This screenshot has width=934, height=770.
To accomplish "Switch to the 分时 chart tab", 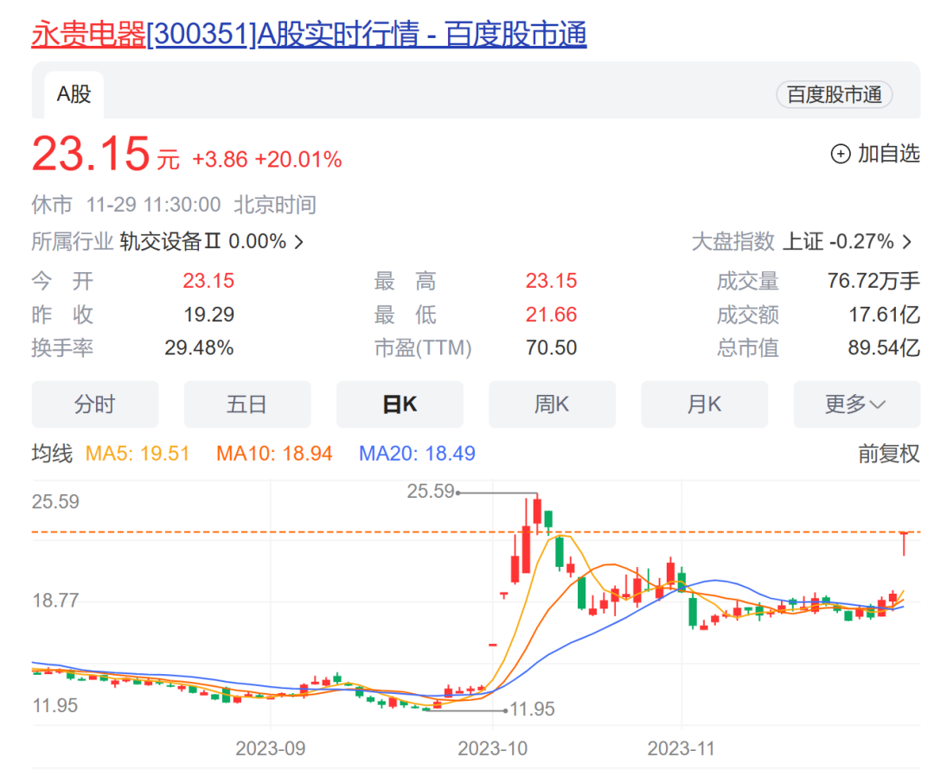I will tap(95, 404).
